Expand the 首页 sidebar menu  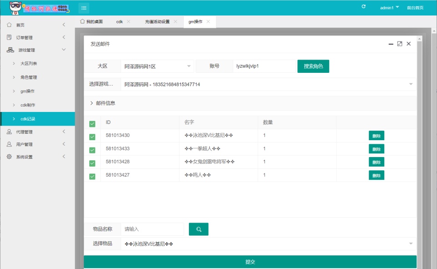pos(64,25)
